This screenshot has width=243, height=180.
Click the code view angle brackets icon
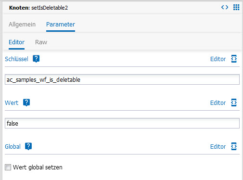pyautogui.click(x=225, y=7)
